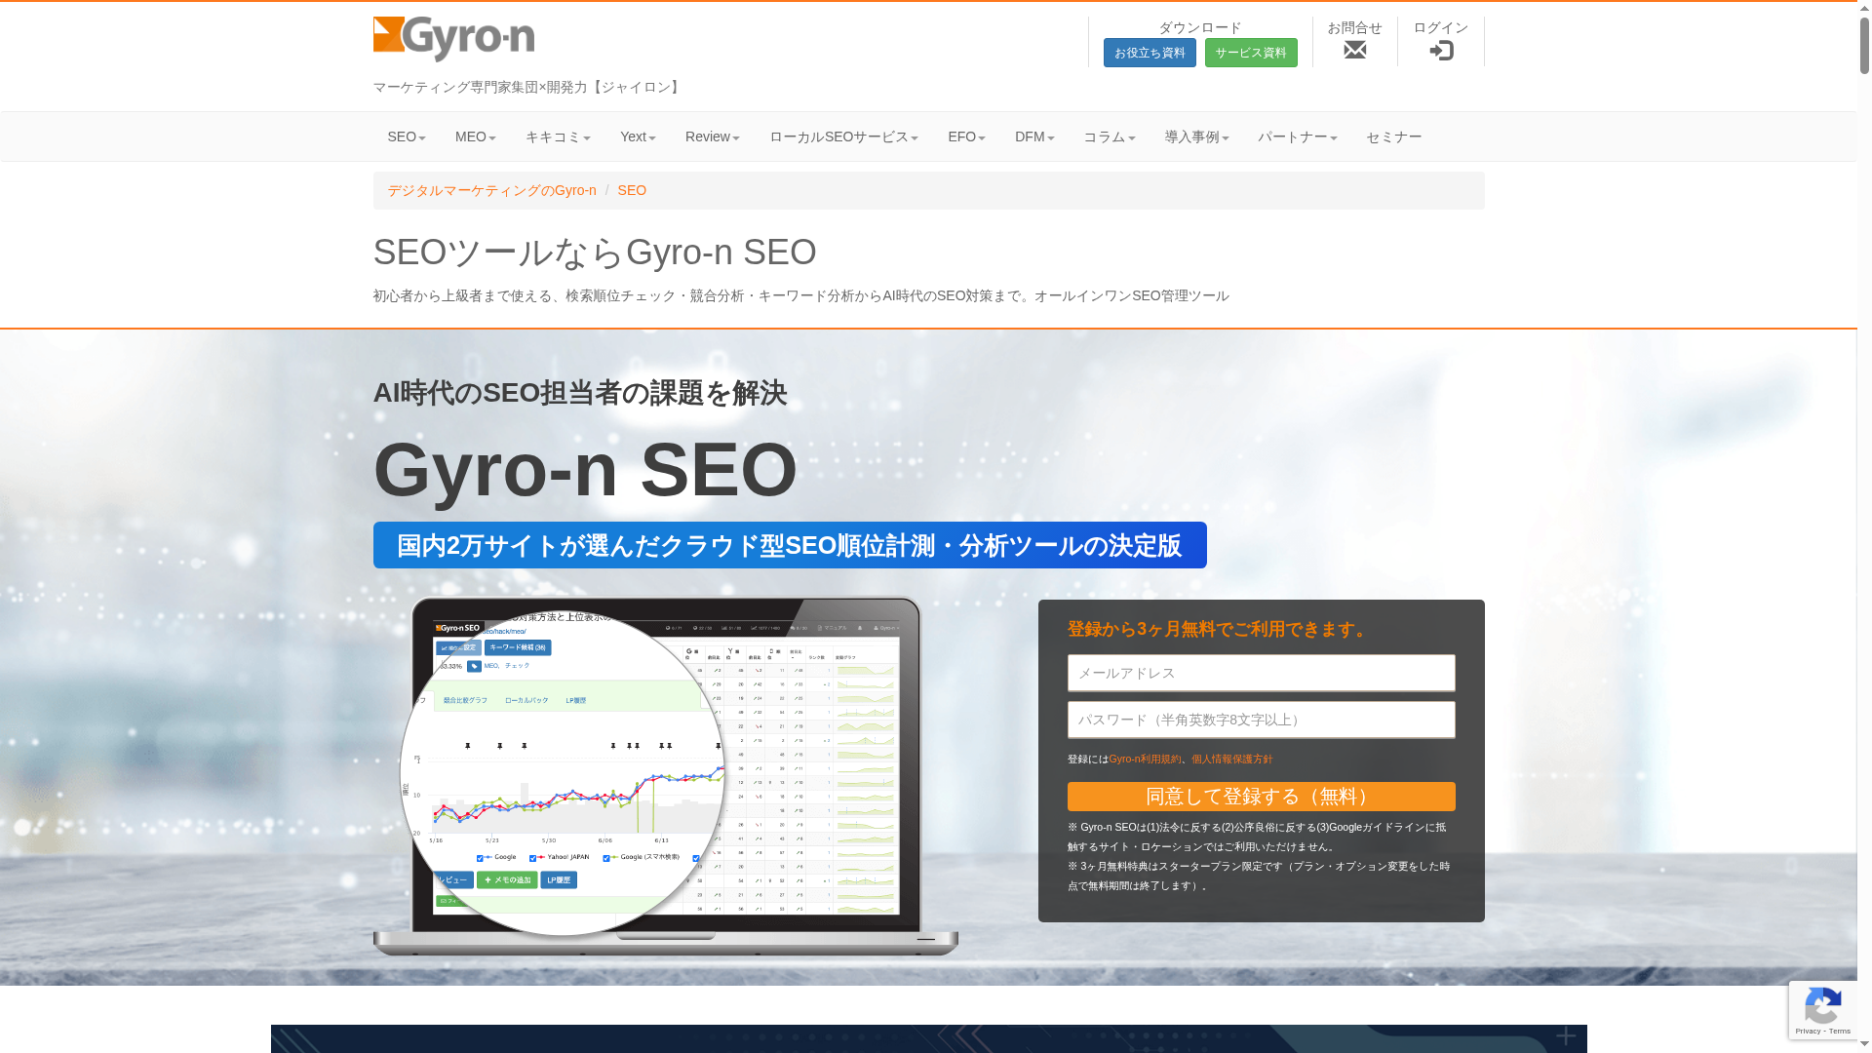Focus the パスワード input field
The height and width of the screenshot is (1053, 1872).
[x=1261, y=720]
